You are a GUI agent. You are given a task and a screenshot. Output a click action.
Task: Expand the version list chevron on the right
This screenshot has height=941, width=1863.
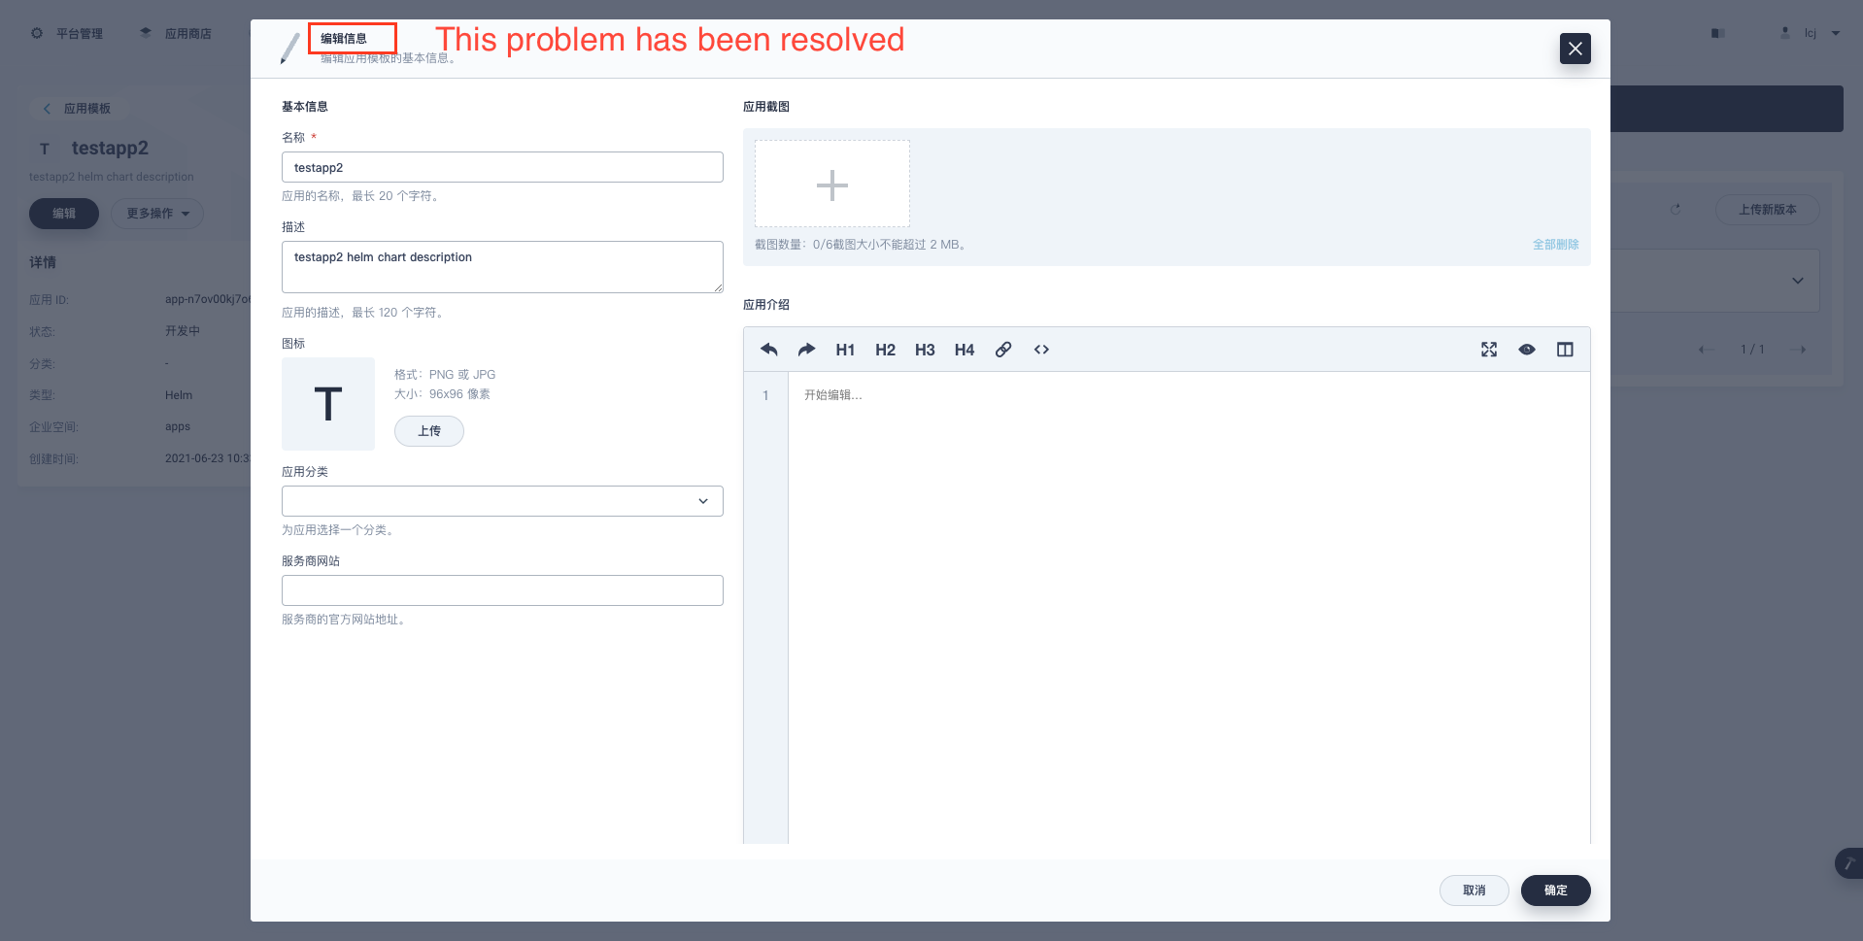coord(1796,281)
